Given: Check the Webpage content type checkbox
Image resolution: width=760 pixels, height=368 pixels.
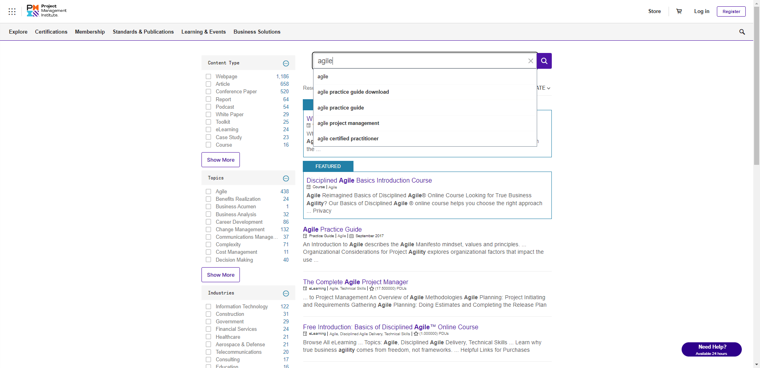Looking at the screenshot, I should click(x=208, y=77).
